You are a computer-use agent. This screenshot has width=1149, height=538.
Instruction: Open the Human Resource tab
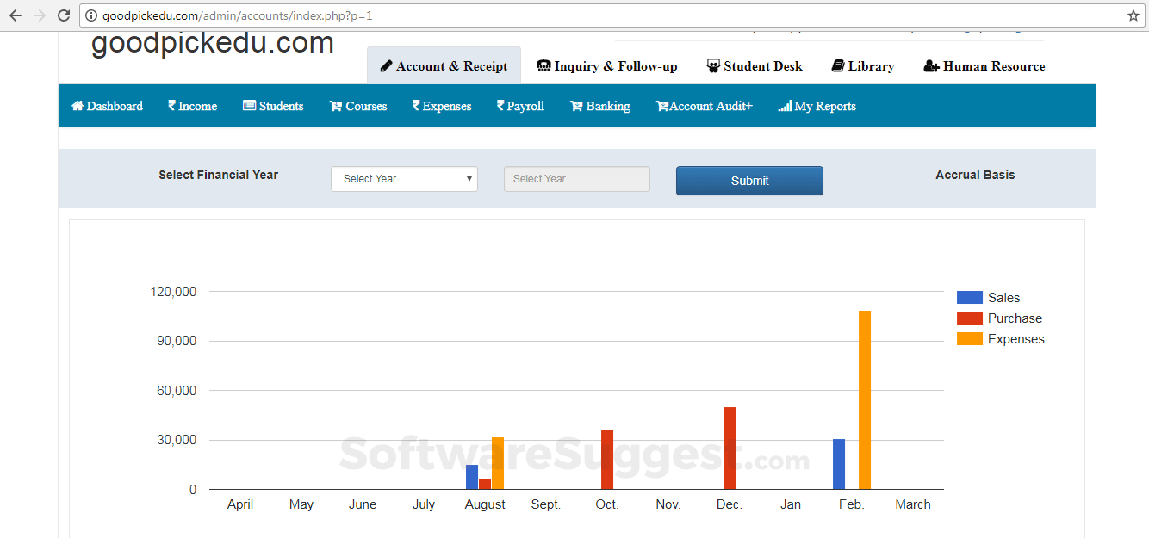984,66
